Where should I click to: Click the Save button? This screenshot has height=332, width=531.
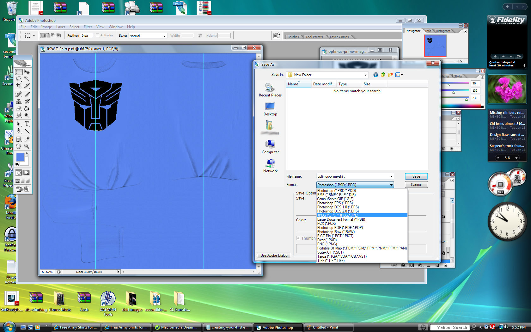tap(416, 176)
